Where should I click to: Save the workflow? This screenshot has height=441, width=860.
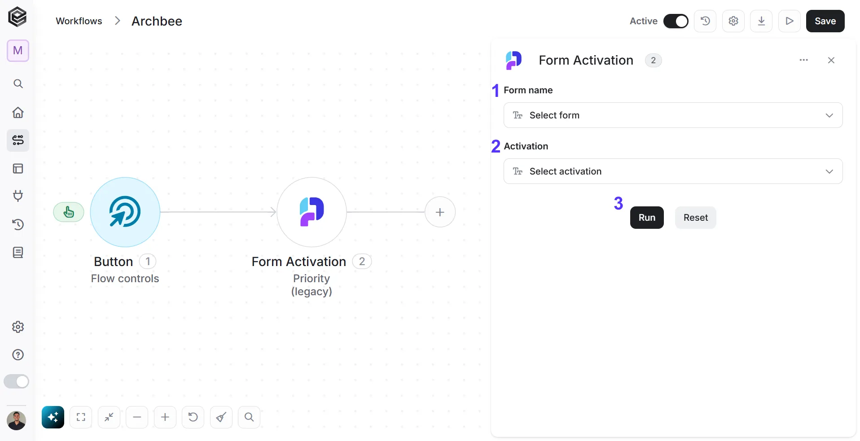825,21
